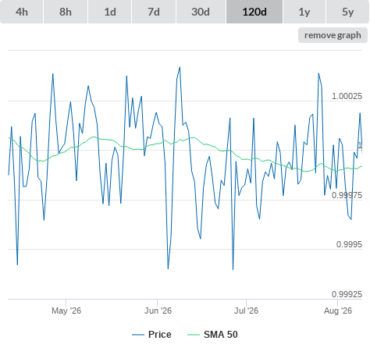Click the Jun '26 axis label
The width and height of the screenshot is (370, 355).
tap(158, 311)
